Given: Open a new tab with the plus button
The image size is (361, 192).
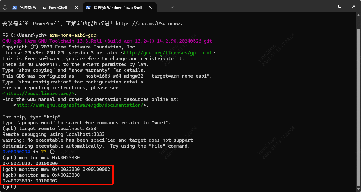Looking at the screenshot, I should click(x=163, y=7).
